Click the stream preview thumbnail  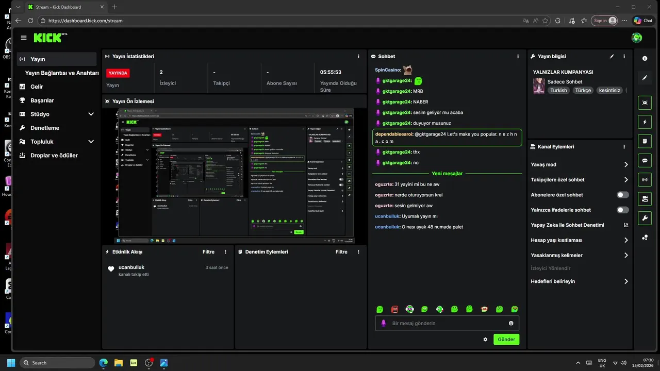[x=234, y=176]
